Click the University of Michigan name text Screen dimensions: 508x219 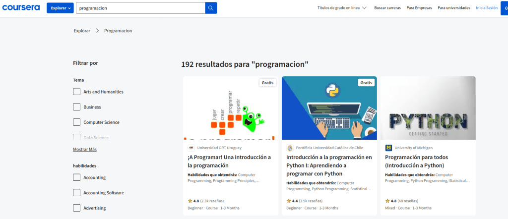click(413, 148)
